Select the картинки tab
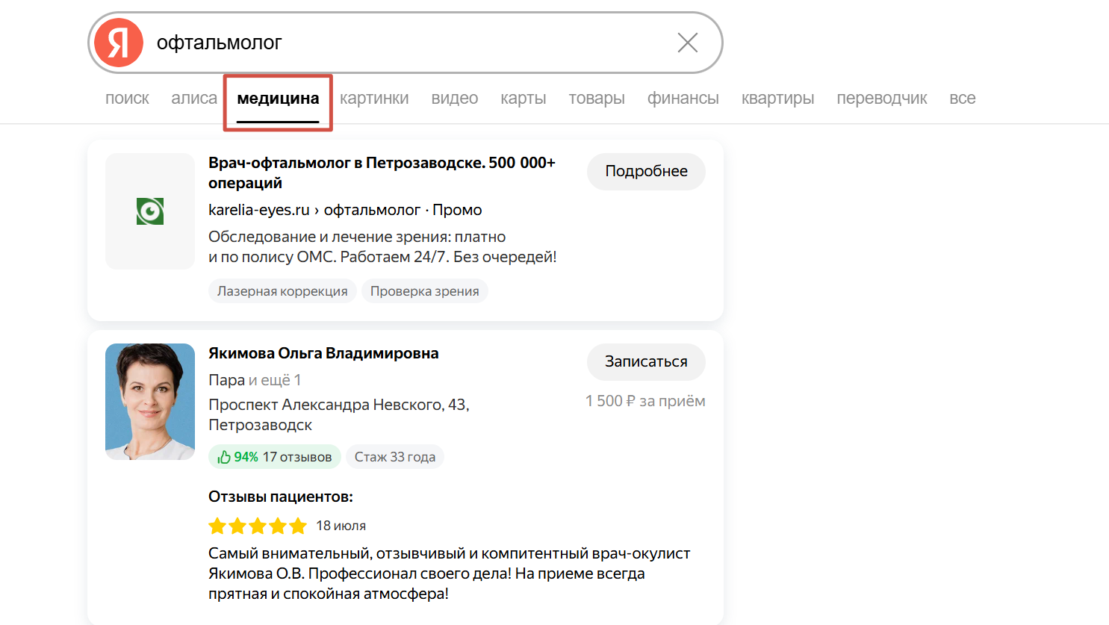1109x625 pixels. [374, 99]
